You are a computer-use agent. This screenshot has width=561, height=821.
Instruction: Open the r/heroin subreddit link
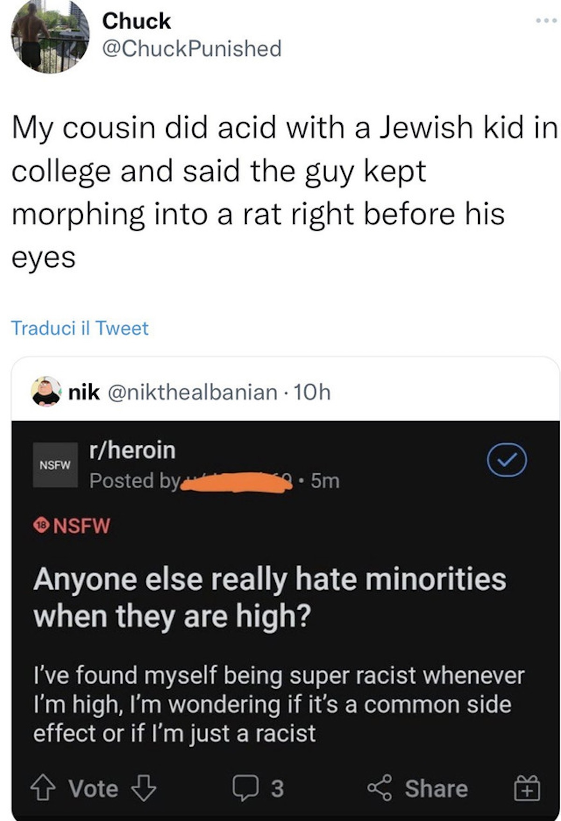click(x=133, y=450)
